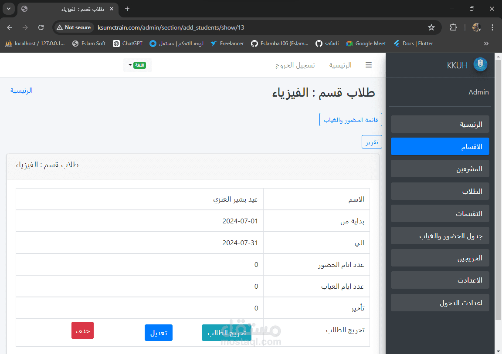Open the مستقل لوحة التحكم bookmark
Viewport: 502px width, 354px height.
[x=176, y=44]
